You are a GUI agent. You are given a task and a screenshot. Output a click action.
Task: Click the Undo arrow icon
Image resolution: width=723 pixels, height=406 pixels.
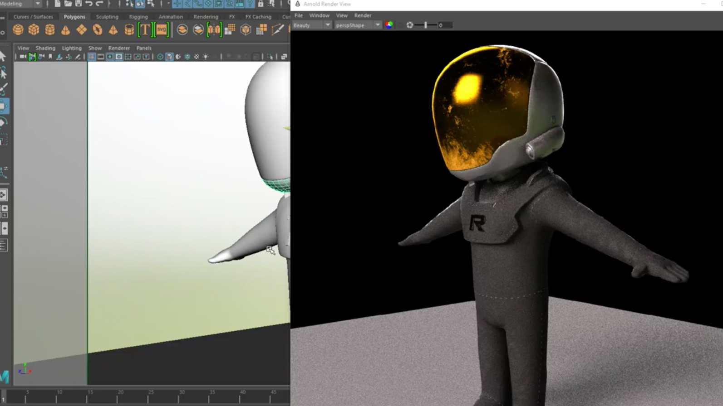(x=89, y=4)
